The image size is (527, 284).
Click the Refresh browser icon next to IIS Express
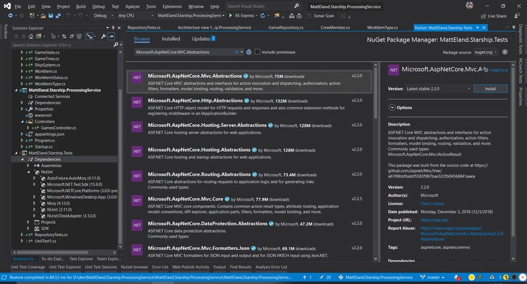point(262,15)
